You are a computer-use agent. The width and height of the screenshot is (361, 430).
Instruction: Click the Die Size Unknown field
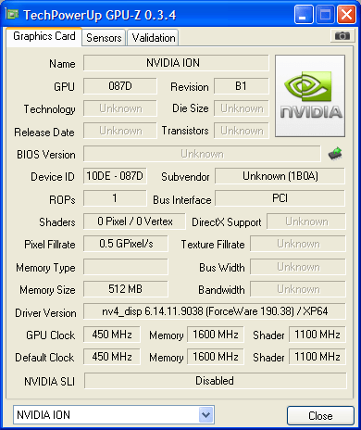[x=242, y=108]
